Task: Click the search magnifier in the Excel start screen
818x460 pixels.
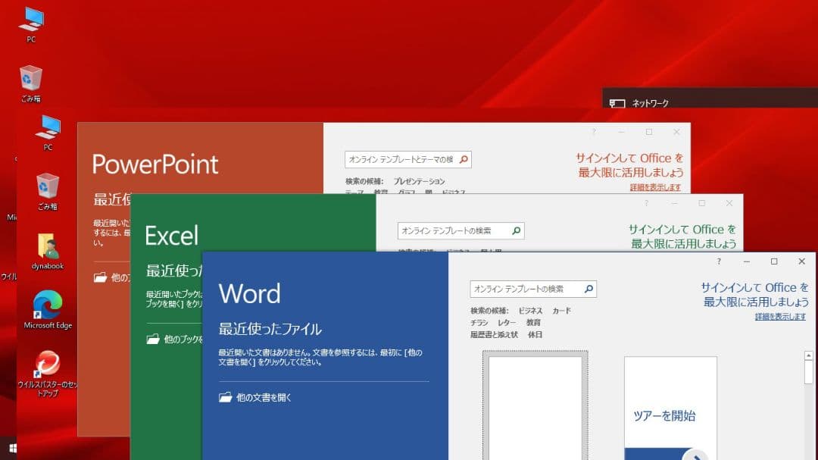Action: (516, 230)
